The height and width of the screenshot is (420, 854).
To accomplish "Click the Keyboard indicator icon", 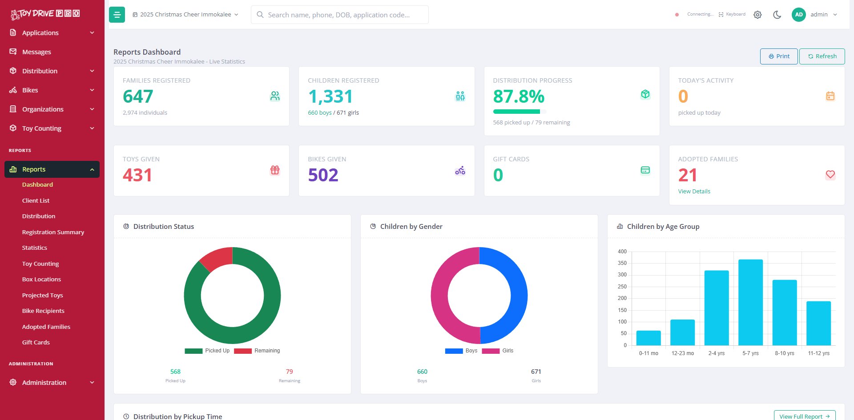I will tap(721, 15).
